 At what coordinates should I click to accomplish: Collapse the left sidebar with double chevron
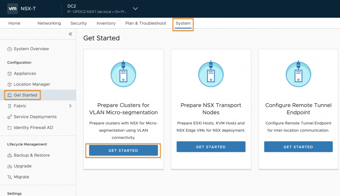tap(70, 34)
